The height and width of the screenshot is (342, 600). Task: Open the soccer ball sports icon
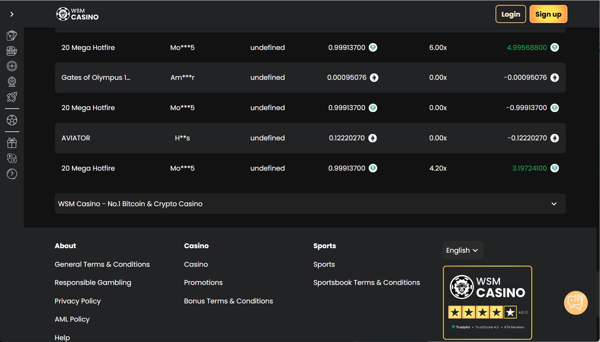(x=12, y=120)
